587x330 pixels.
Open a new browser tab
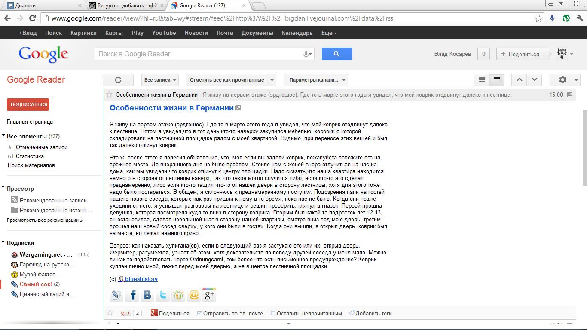click(258, 6)
